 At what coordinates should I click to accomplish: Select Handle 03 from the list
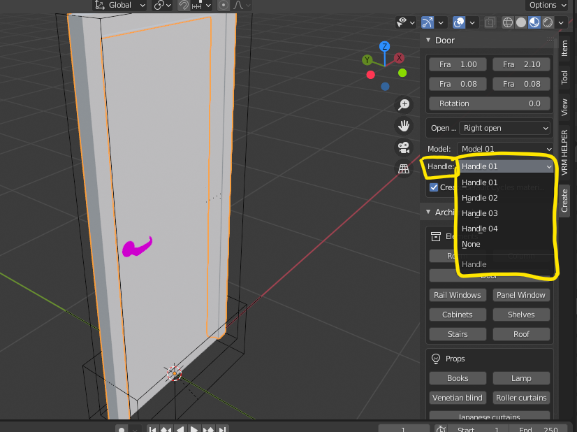coord(506,214)
